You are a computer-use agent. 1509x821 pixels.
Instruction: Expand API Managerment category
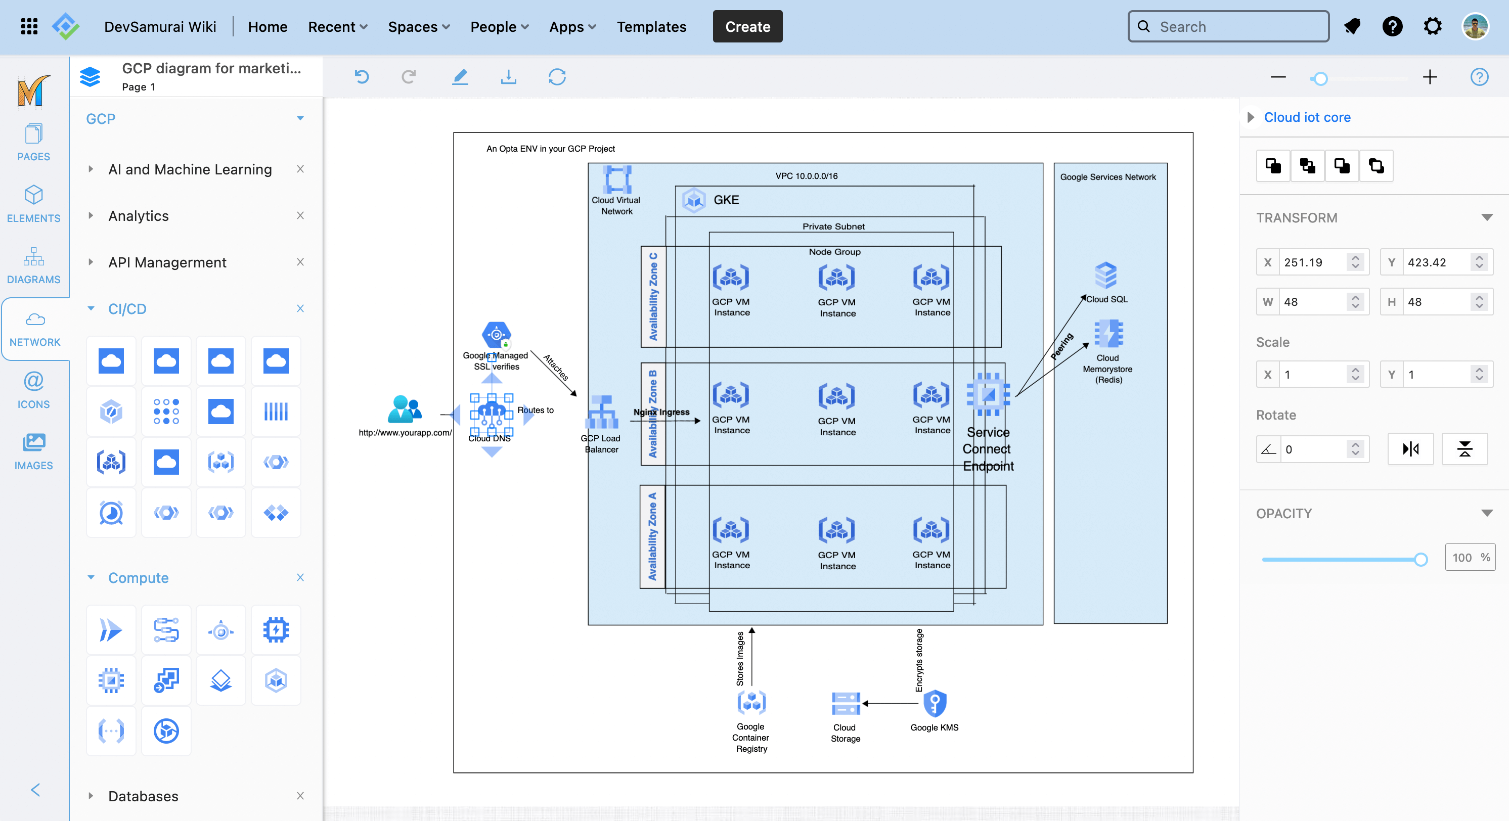tap(91, 262)
